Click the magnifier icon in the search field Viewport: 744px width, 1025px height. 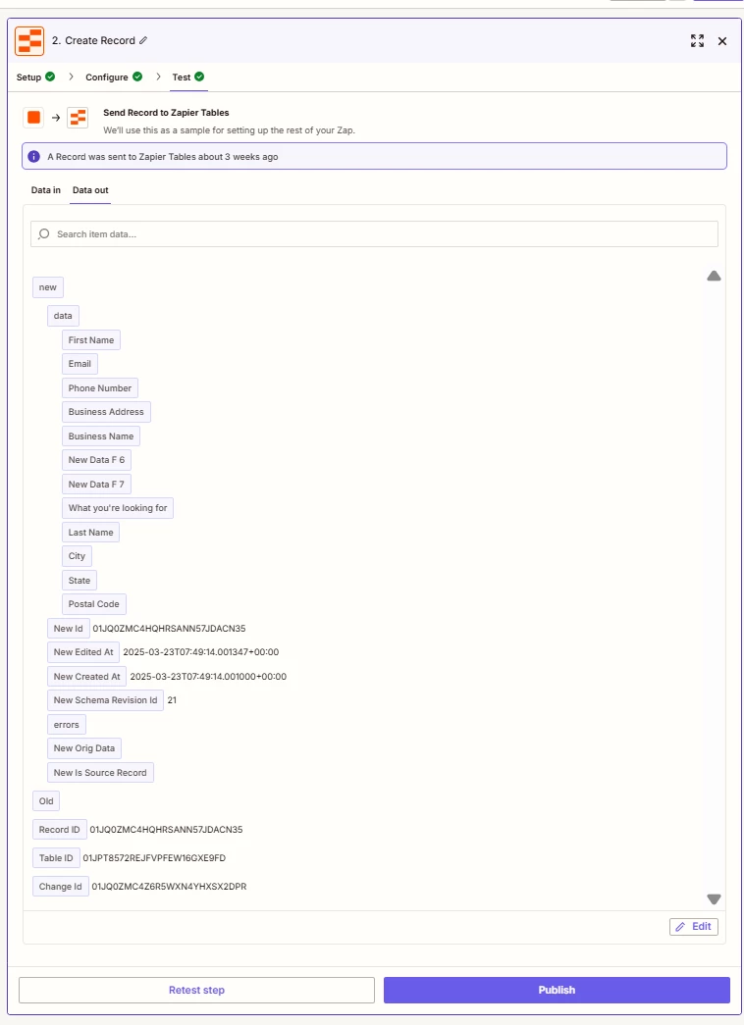(x=44, y=234)
